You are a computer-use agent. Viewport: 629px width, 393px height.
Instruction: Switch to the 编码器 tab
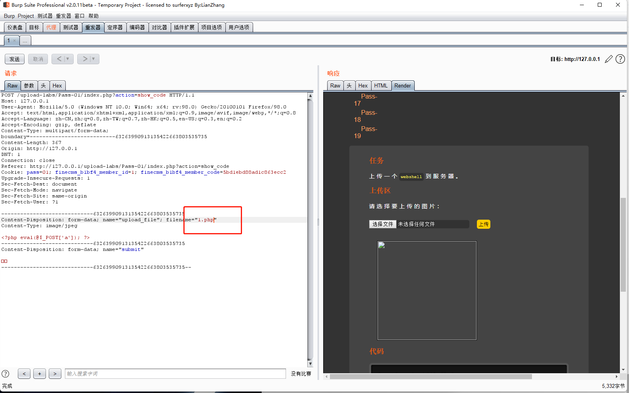point(137,27)
